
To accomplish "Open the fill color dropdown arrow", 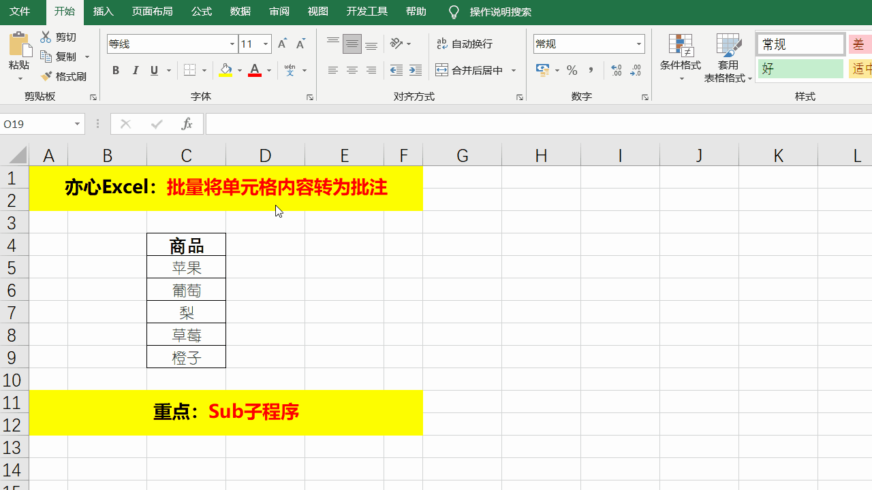I will [239, 70].
